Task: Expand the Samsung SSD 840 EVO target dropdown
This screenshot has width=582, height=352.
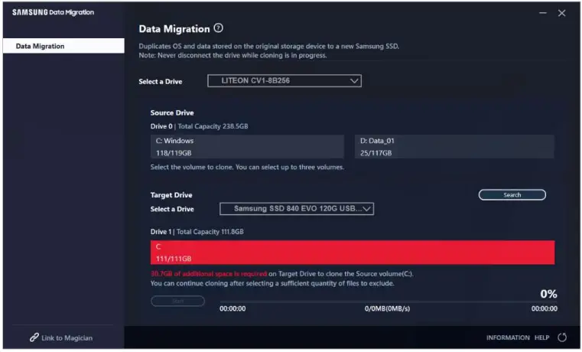Action: tap(297, 209)
